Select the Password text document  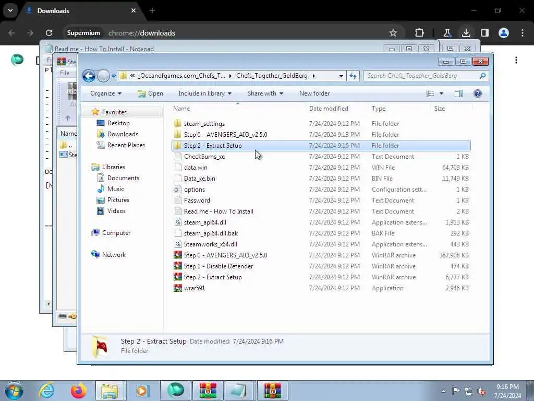[x=197, y=200]
